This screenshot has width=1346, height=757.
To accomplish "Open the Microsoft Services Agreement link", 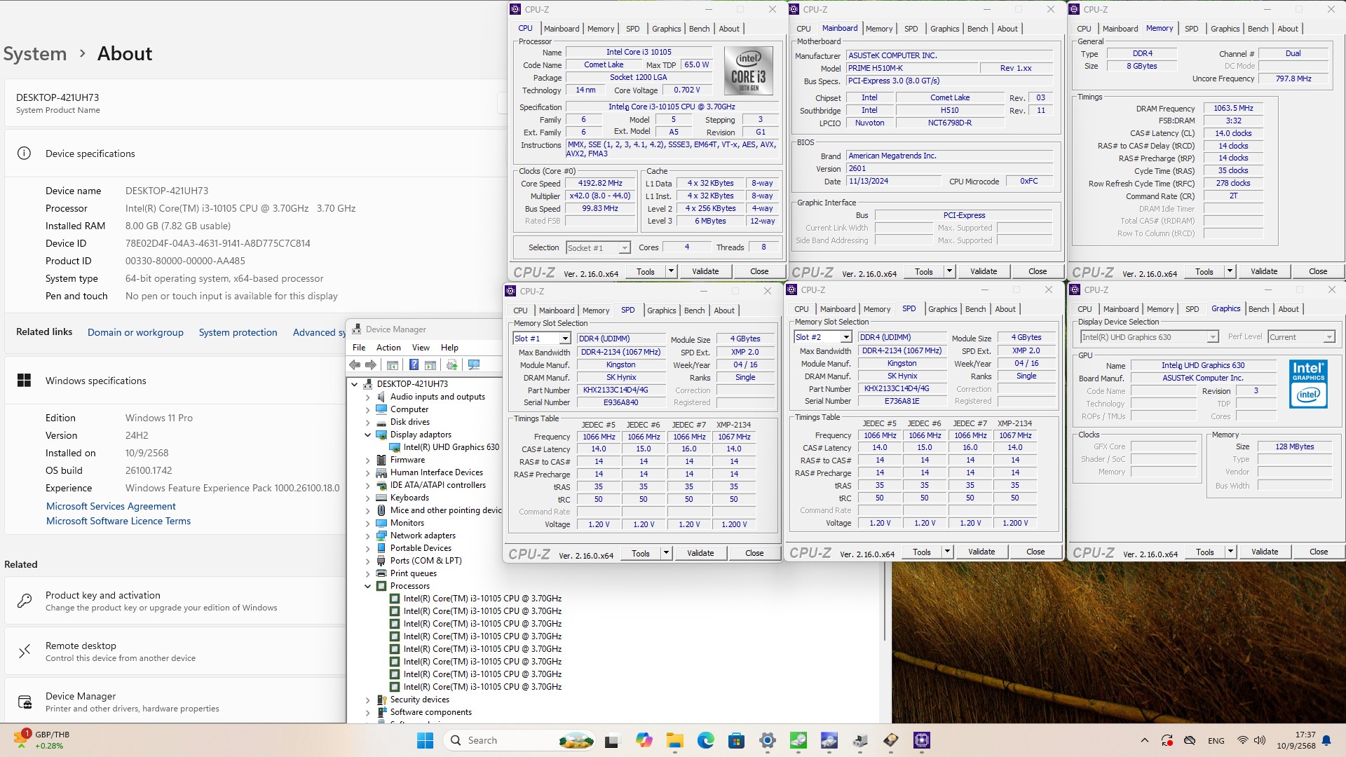I will (111, 506).
